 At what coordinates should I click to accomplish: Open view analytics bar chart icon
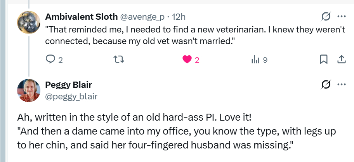(x=255, y=59)
